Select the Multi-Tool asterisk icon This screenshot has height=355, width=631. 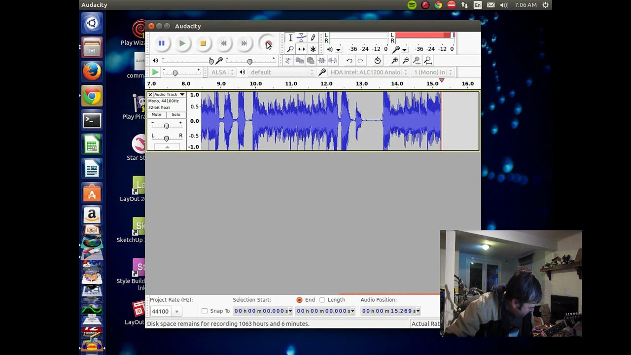[x=313, y=49]
